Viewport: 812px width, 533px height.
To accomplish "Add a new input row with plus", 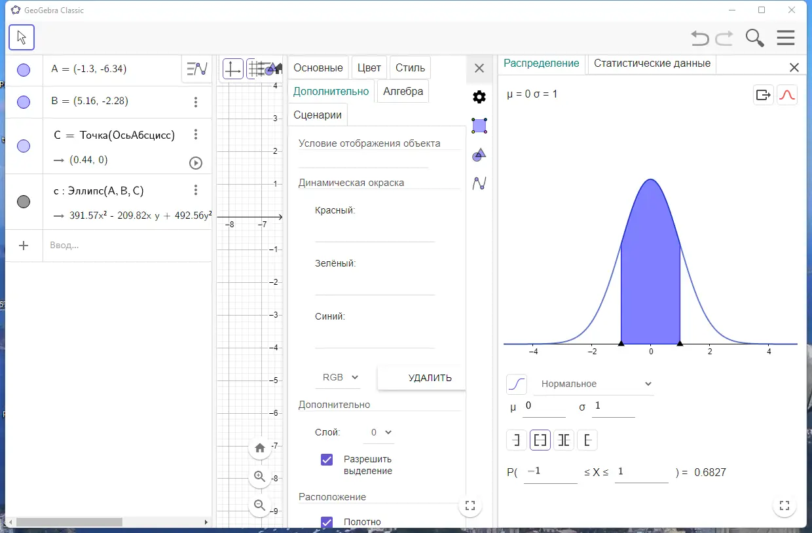I will tap(24, 246).
